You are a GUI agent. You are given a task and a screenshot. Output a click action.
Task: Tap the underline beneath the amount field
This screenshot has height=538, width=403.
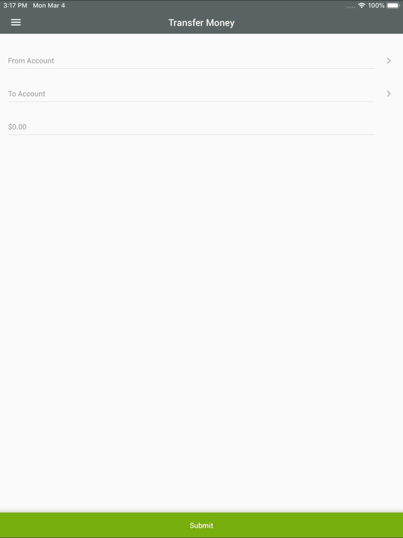coord(191,135)
